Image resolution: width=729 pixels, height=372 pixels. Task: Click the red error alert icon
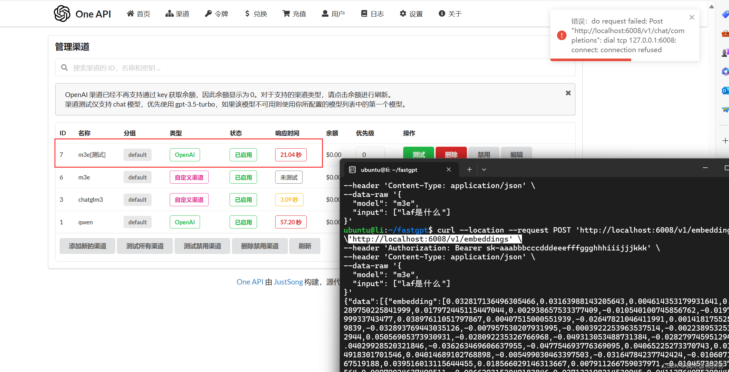562,35
